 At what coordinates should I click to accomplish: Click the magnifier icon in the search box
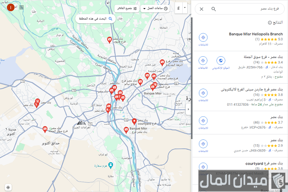click(213, 9)
